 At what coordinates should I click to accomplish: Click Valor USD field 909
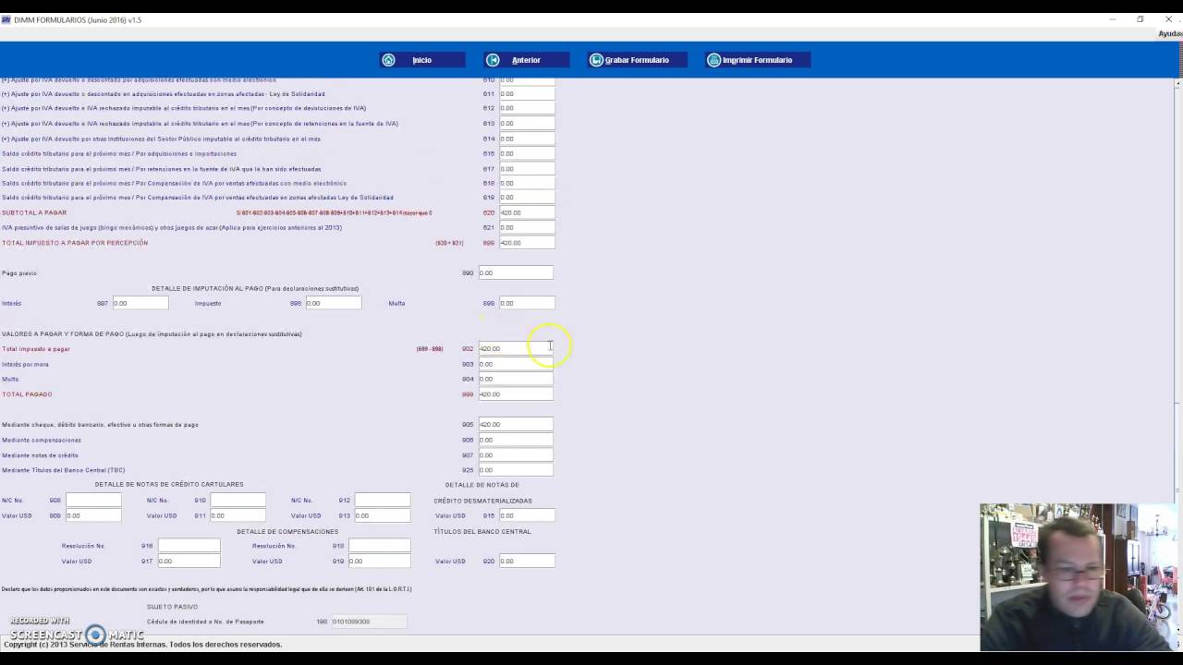tap(93, 515)
